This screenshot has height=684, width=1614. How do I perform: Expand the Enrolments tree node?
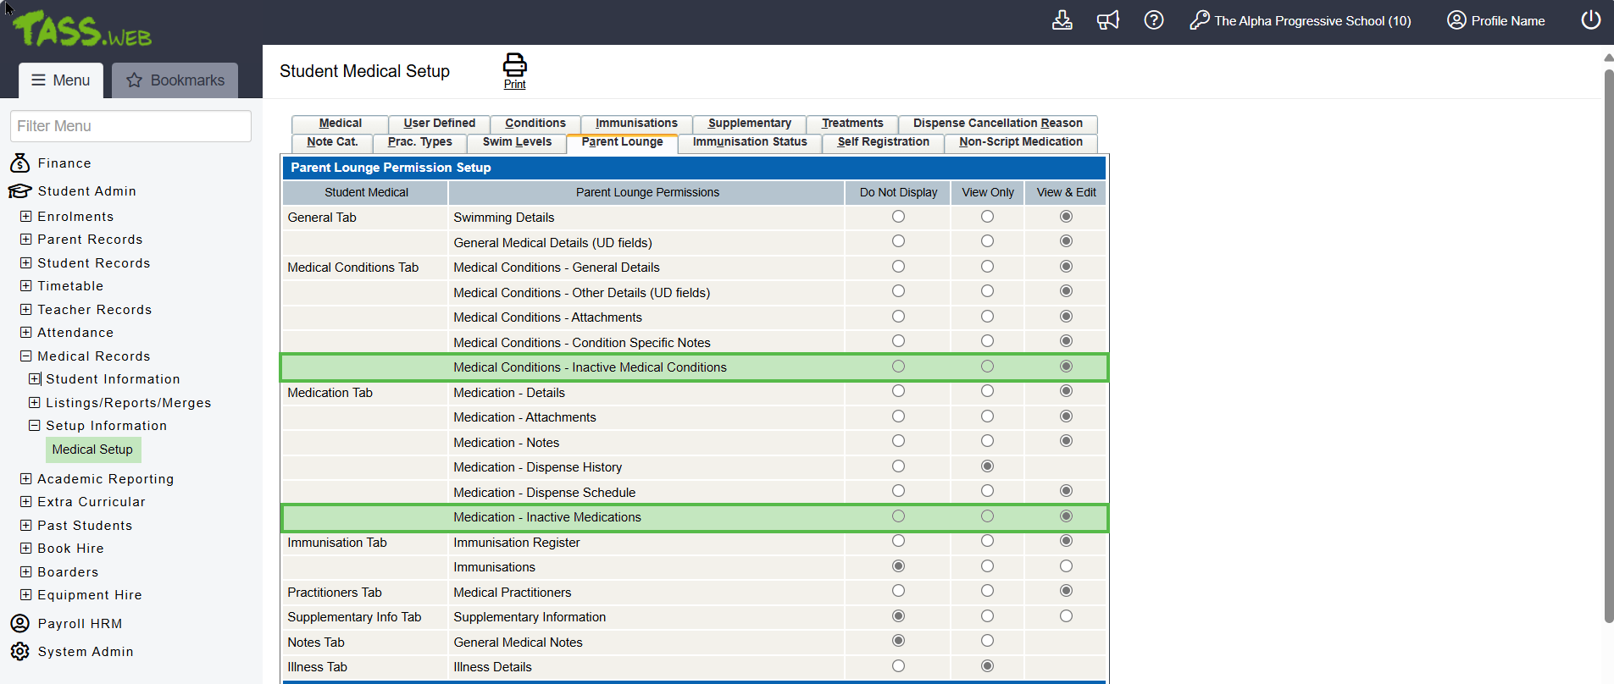tap(26, 217)
